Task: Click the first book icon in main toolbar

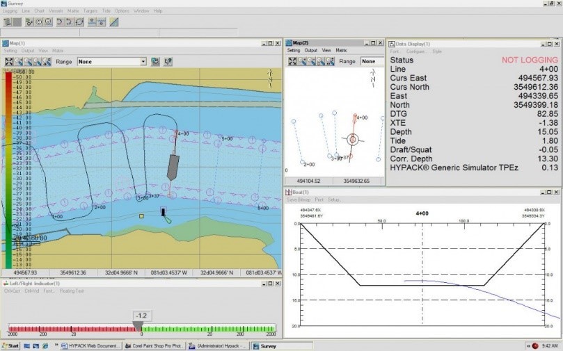Action: [7, 22]
